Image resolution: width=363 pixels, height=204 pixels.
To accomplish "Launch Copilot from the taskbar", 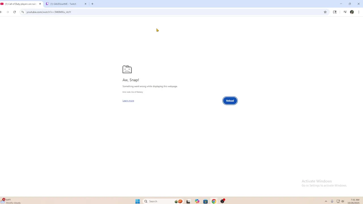I will tap(197, 201).
